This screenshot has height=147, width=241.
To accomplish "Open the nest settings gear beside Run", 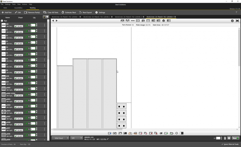I will [x=229, y=138].
